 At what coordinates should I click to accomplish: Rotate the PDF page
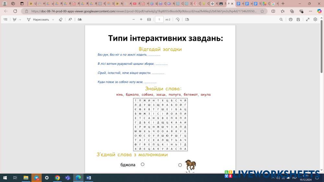tap(178, 19)
